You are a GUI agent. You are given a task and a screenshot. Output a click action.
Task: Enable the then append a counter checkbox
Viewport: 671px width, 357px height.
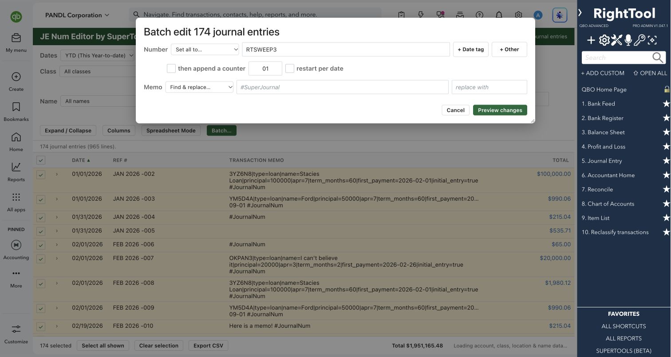click(x=171, y=68)
